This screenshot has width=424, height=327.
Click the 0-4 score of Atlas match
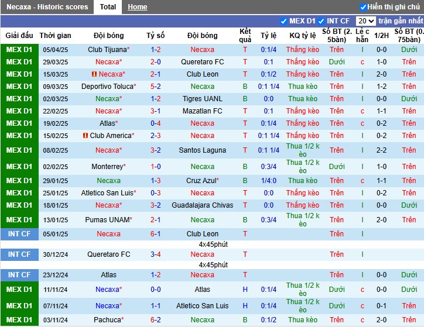pyautogui.click(x=155, y=123)
